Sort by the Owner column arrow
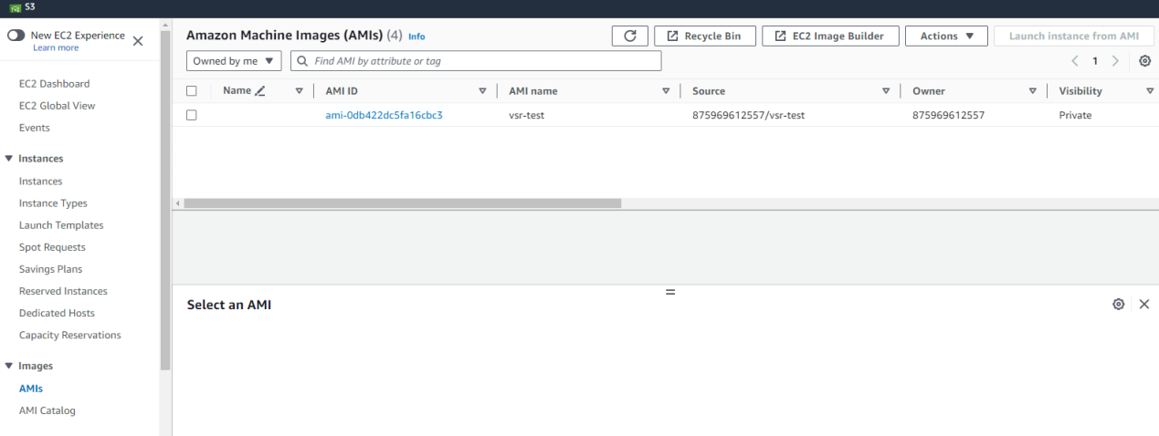The height and width of the screenshot is (436, 1159). pos(1033,91)
